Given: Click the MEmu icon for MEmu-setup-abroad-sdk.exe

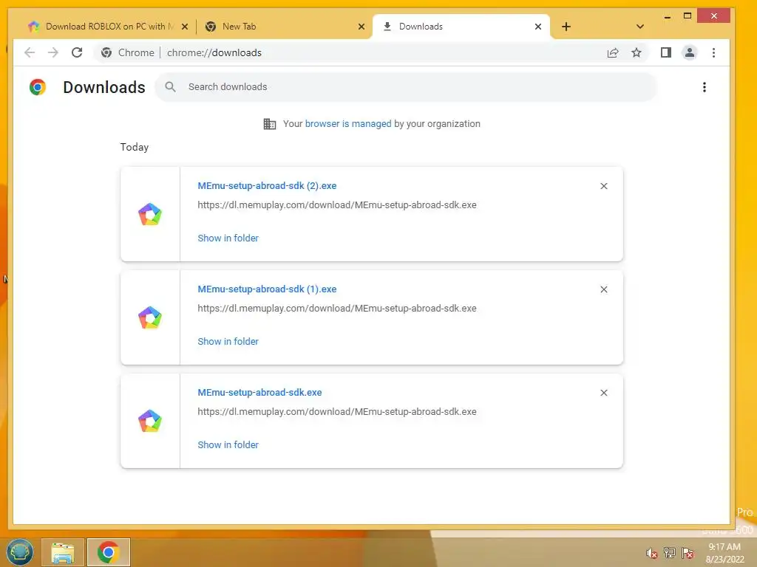Looking at the screenshot, I should pos(150,421).
